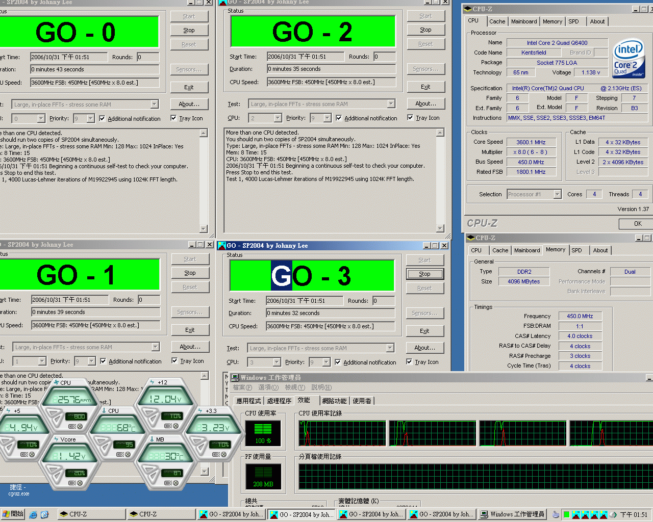Toggle Tray Icon in GO - 0 window
The height and width of the screenshot is (522, 653).
(x=173, y=118)
